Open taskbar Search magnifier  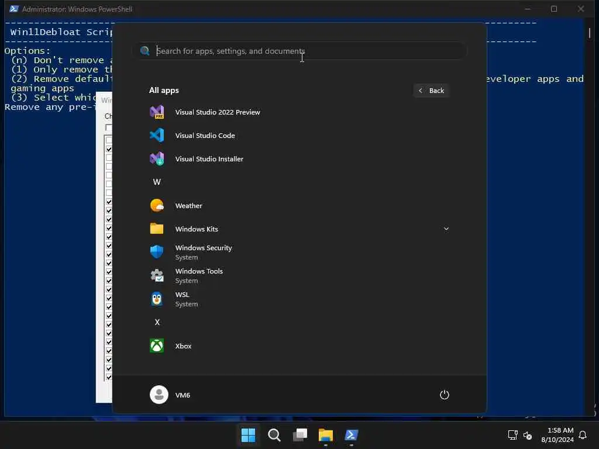(x=274, y=434)
